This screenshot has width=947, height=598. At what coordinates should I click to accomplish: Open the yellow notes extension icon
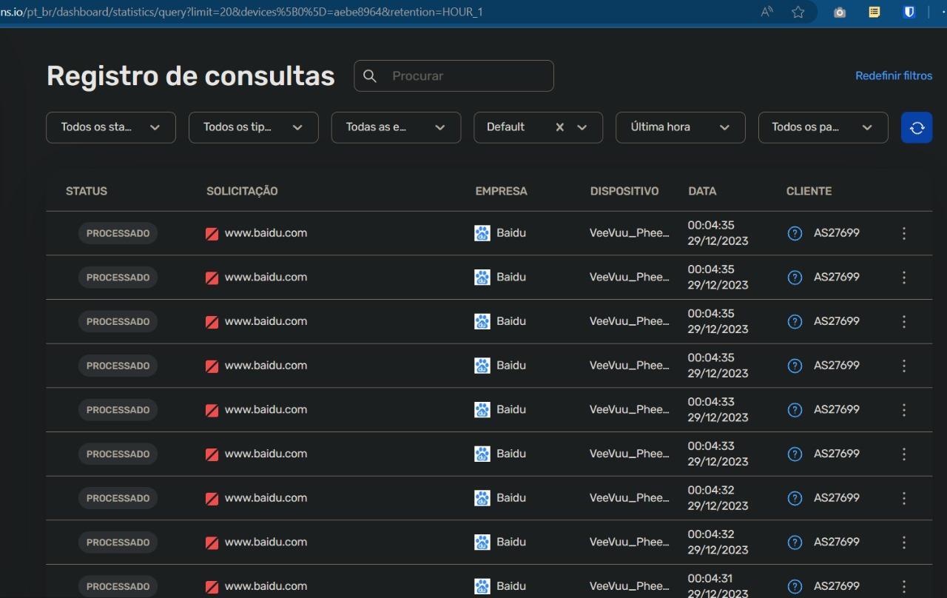pos(874,12)
